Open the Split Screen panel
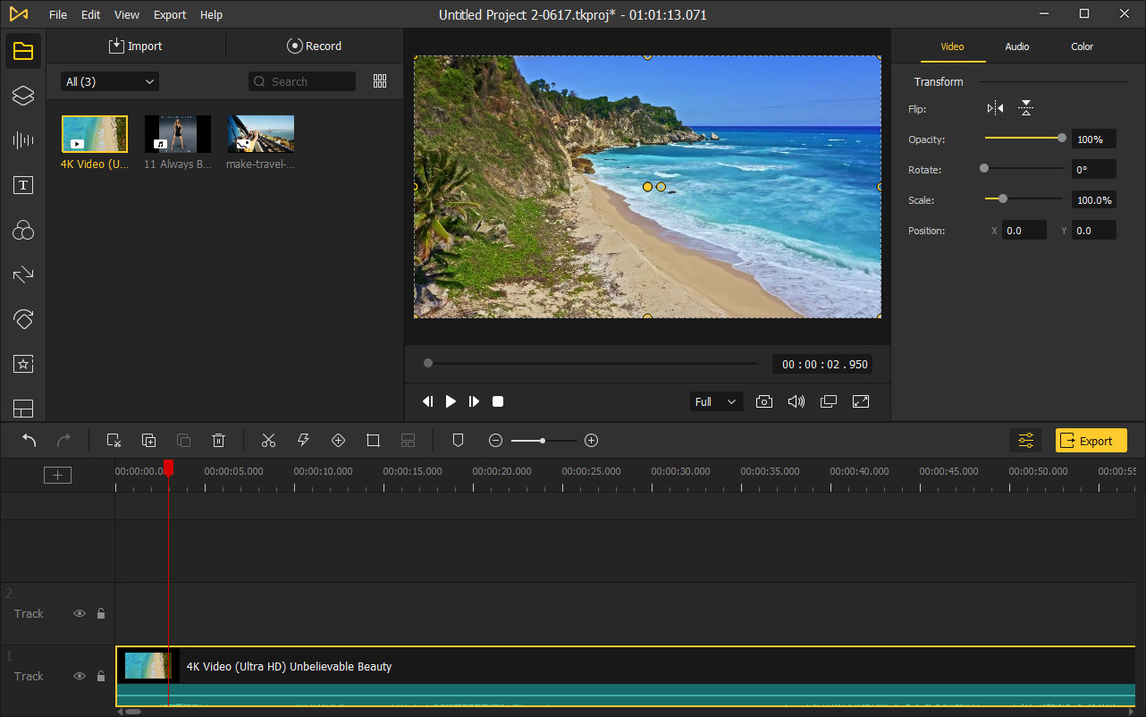This screenshot has width=1146, height=717. [22, 409]
